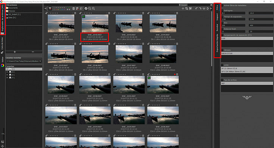This screenshot has width=274, height=148.
Task: Toggle Compensación de exposición (EV) checkbox
Action: [222, 35]
